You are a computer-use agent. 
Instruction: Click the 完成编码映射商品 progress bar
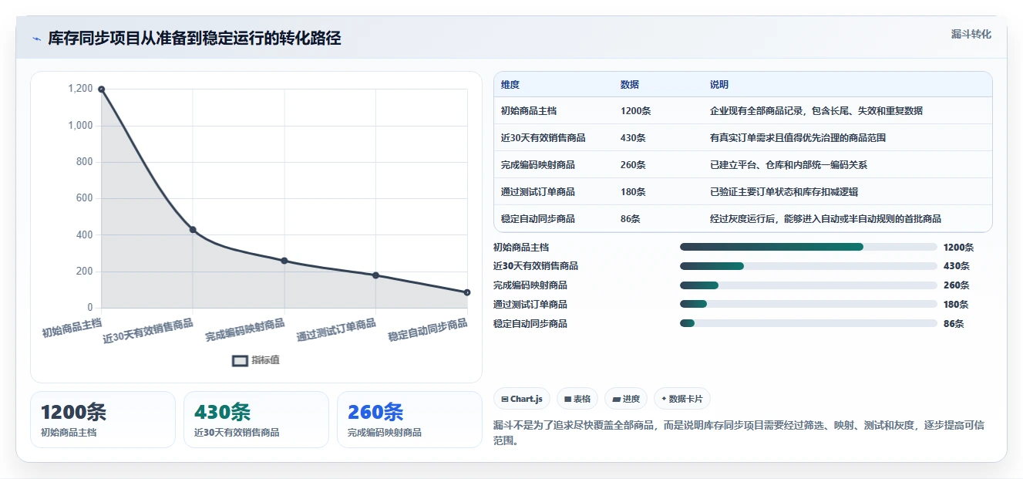pos(809,285)
